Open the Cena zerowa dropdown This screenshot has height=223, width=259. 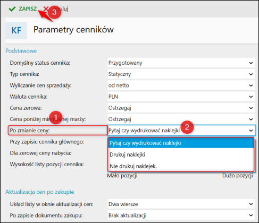pos(181,108)
